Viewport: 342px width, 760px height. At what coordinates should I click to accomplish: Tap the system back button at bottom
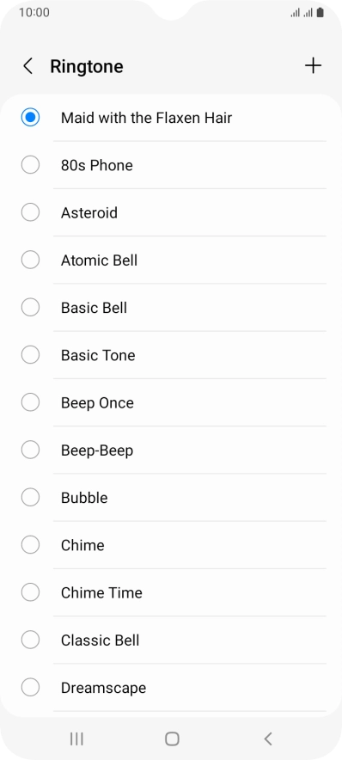click(x=267, y=739)
